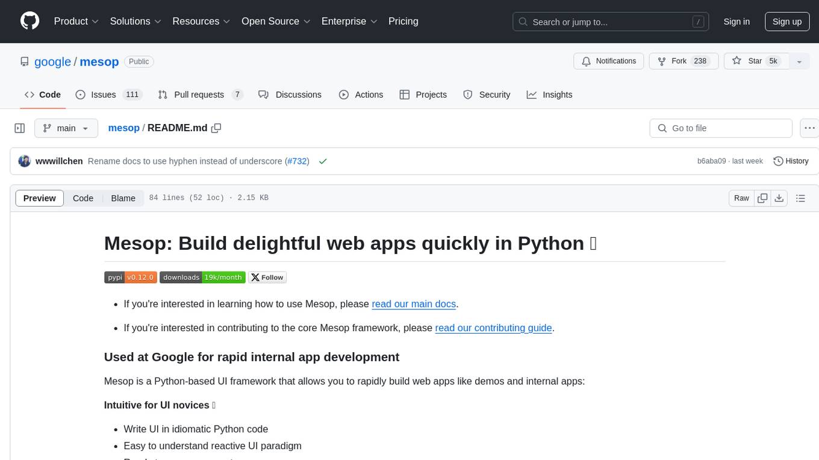Screen dimensions: 819x460
Task: Open the google organization link
Action: click(52, 61)
